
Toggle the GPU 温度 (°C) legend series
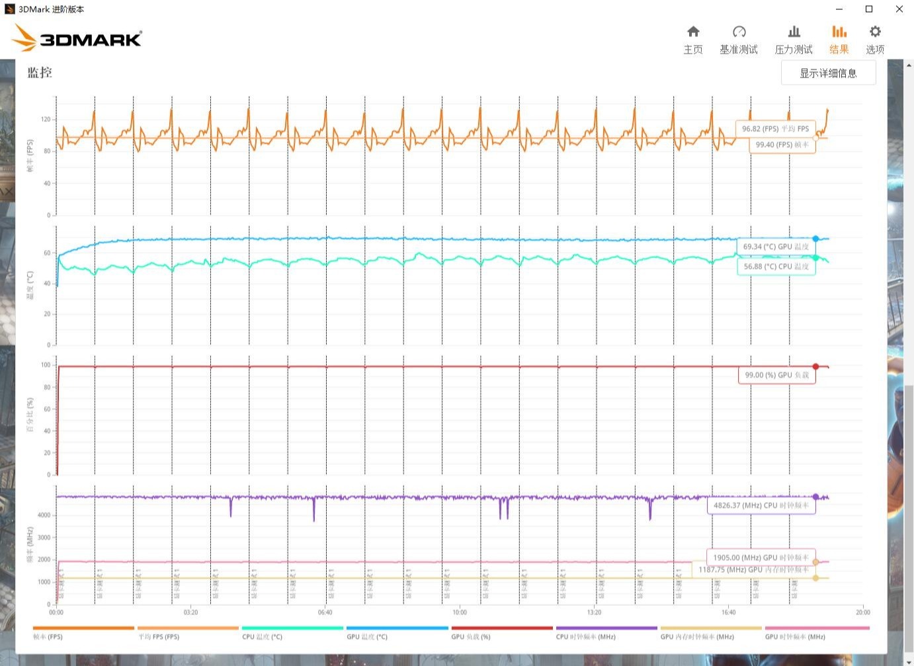397,632
